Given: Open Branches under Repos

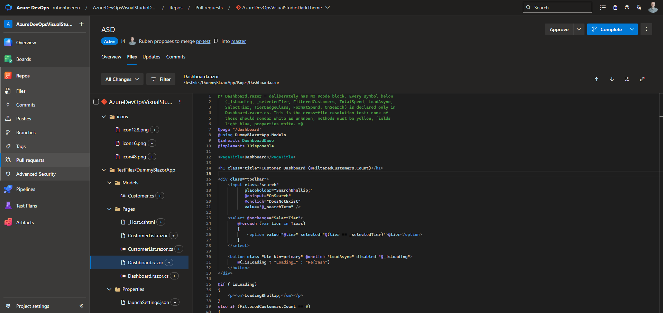Looking at the screenshot, I should [45, 132].
